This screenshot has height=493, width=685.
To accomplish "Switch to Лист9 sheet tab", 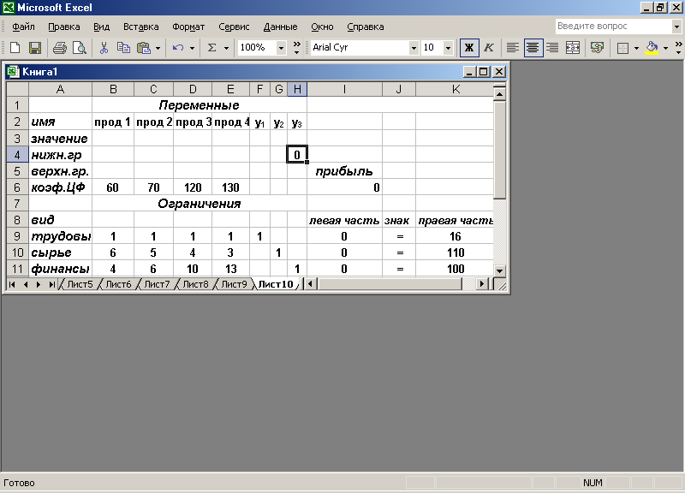I will 234,285.
